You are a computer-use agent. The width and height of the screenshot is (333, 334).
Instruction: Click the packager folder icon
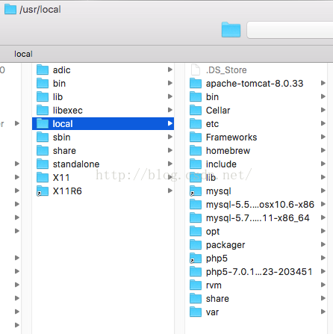click(196, 244)
